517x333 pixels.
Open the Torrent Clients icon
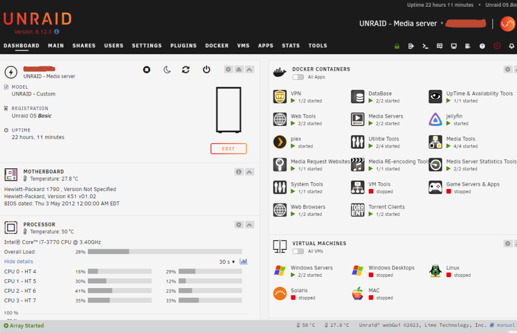[358, 210]
